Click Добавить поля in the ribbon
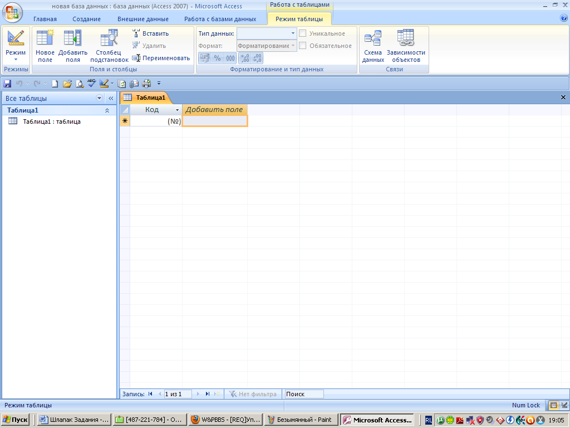This screenshot has height=428, width=570. pos(73,46)
